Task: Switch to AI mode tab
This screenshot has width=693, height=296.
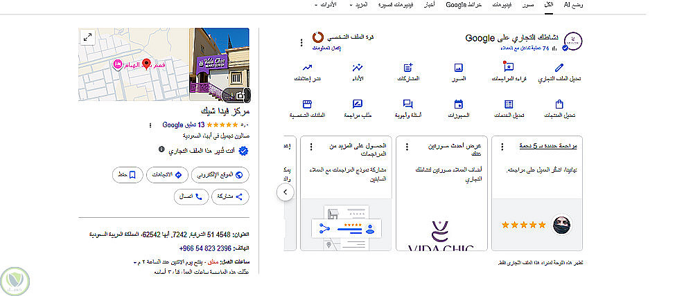Action: (x=573, y=5)
